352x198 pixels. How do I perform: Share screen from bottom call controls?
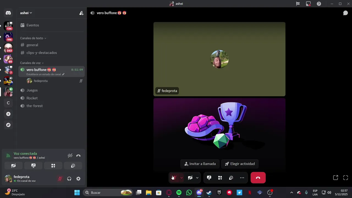click(x=209, y=178)
